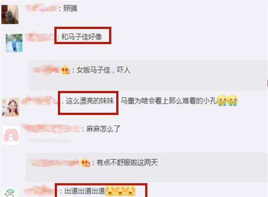Click the cat avatar beside the 照骗 comment
The image size is (268, 197).
(10, 14)
